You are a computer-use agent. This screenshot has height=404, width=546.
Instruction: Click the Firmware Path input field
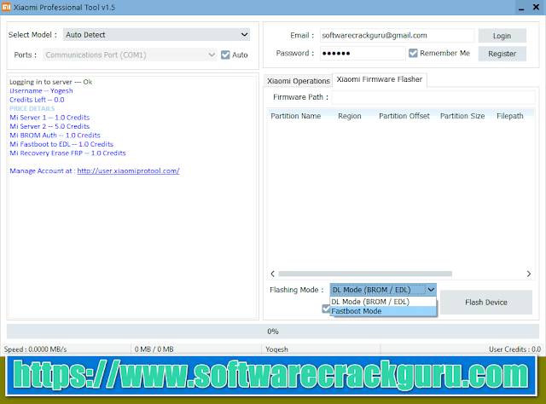tap(433, 97)
